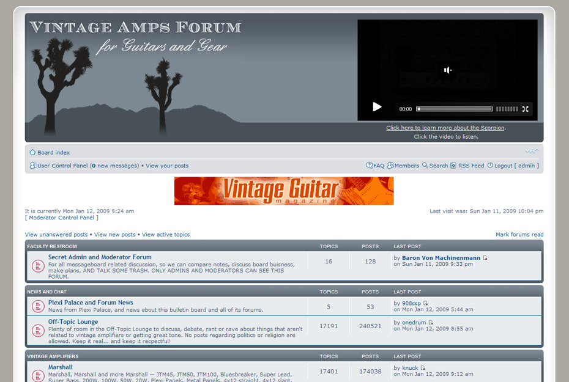Mark forums read
569x382 pixels.
(x=519, y=235)
